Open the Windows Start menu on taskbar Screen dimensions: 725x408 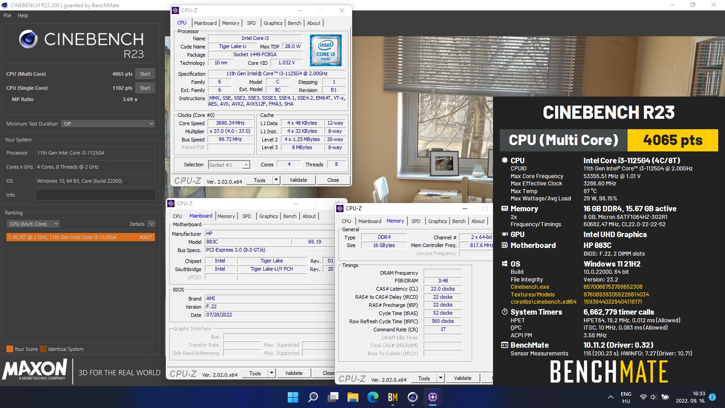click(x=293, y=397)
